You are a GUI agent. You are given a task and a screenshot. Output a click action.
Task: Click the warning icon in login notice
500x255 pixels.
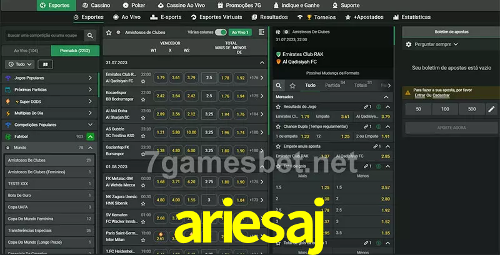(x=407, y=92)
